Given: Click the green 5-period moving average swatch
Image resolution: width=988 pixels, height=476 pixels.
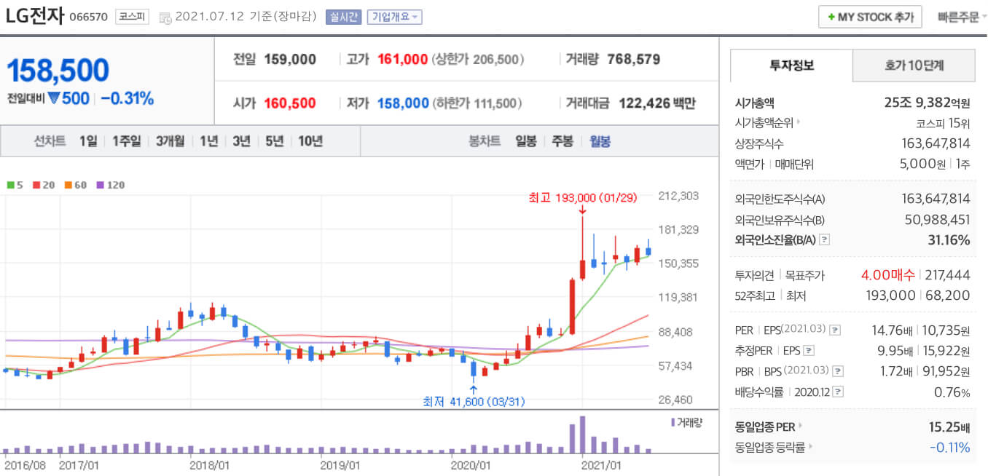Looking at the screenshot, I should coord(10,185).
